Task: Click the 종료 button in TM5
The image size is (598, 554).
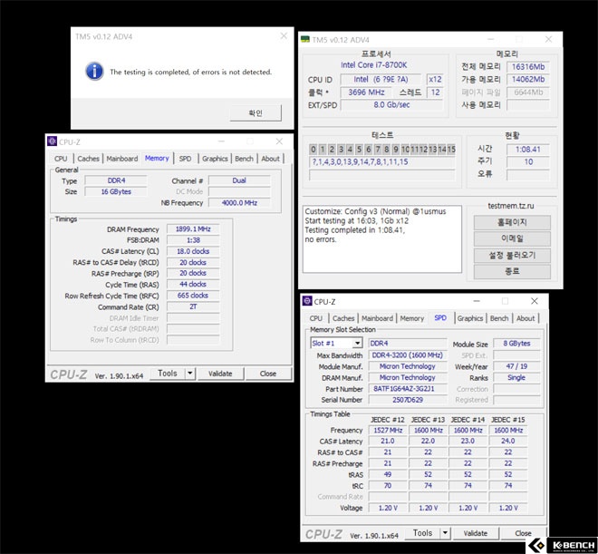Action: coord(512,272)
